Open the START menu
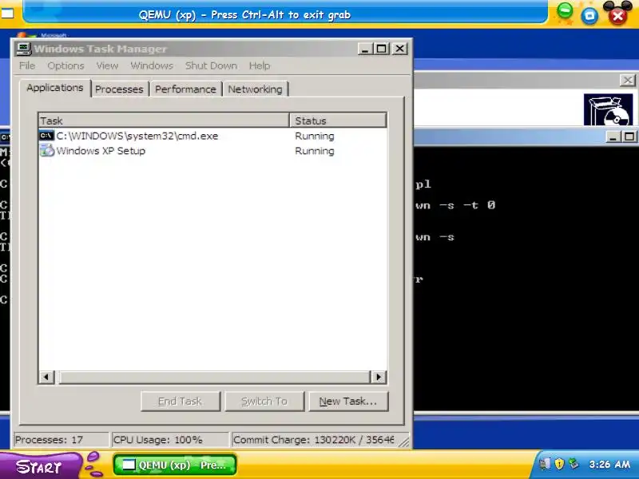 [39, 466]
